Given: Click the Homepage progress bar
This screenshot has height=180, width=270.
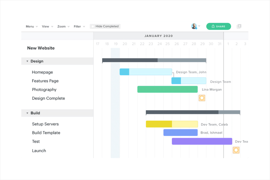Looking at the screenshot, I should tap(146, 72).
